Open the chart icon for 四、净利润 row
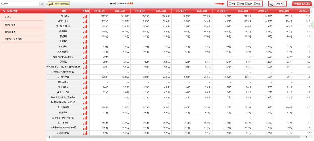The image size is (314, 141). point(85,123)
